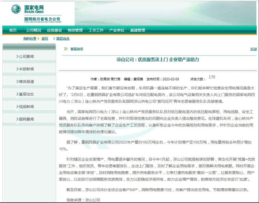Select 国网要闻 in the sidebar
Screen dimensions: 259x203
(26, 119)
